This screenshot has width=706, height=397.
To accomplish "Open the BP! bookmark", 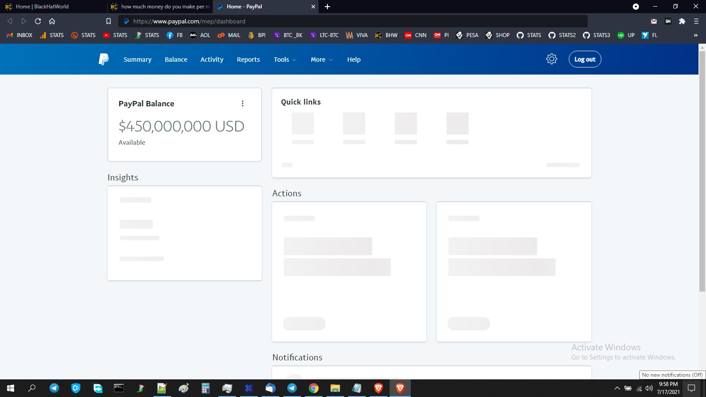I will (257, 35).
